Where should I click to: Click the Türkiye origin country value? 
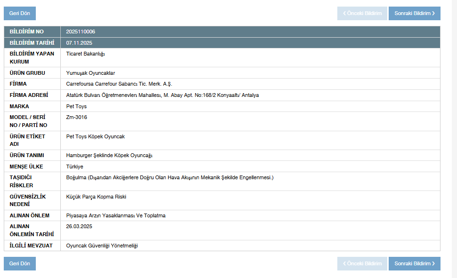point(74,167)
